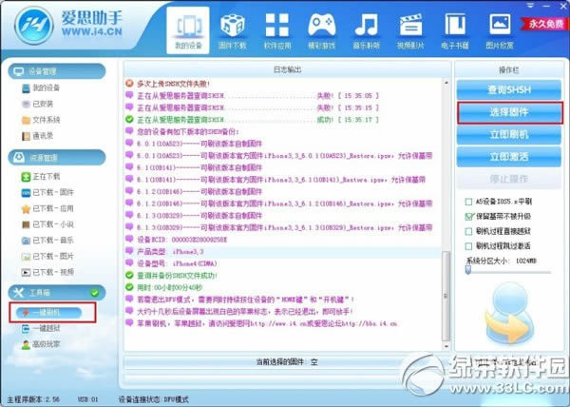Show 已下载 - 小说 novels list
The width and height of the screenshot is (570, 407).
coord(47,224)
